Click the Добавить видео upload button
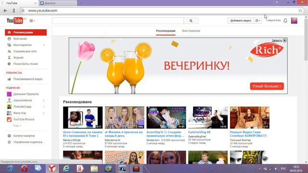Viewport: 308px width, 173px height. click(241, 21)
